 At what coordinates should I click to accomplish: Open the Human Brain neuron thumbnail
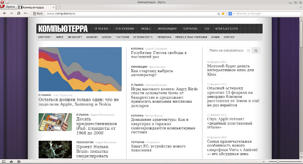tap(55, 149)
